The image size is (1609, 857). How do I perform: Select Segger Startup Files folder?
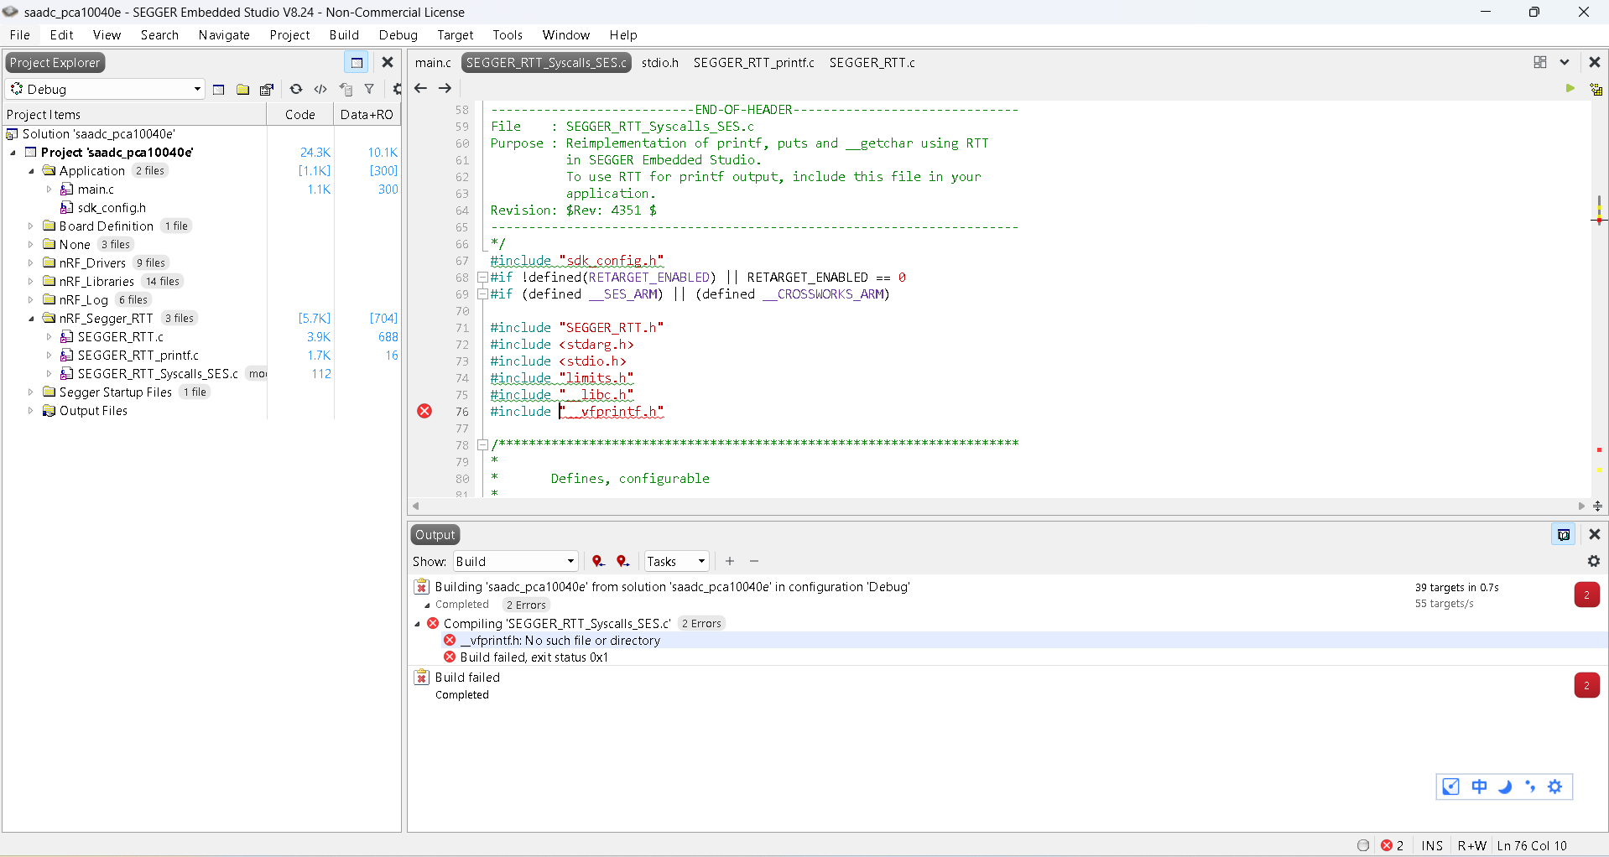click(116, 392)
